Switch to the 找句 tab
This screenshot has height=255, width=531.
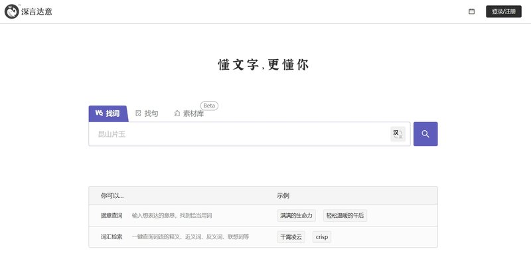[x=147, y=114]
